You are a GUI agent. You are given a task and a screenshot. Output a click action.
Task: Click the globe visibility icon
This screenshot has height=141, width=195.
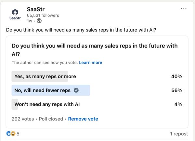[39, 21]
